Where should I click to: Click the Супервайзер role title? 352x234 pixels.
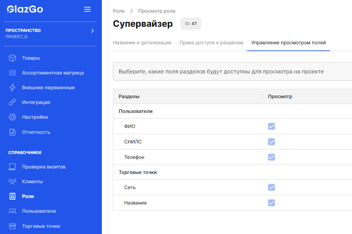pos(143,24)
